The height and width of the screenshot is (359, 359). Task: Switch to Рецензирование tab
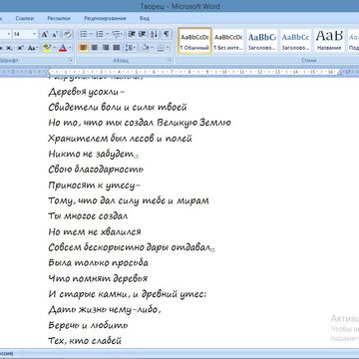click(x=105, y=18)
